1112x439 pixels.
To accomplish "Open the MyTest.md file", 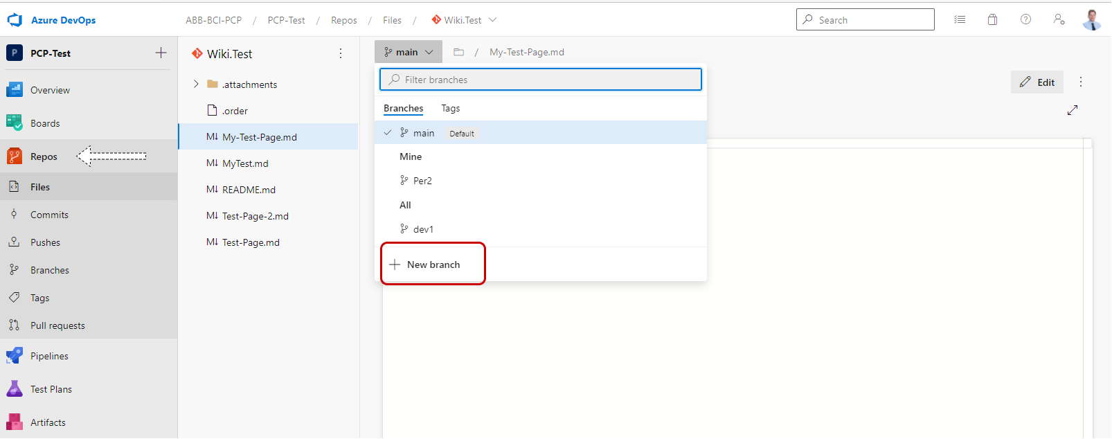I will click(268, 163).
